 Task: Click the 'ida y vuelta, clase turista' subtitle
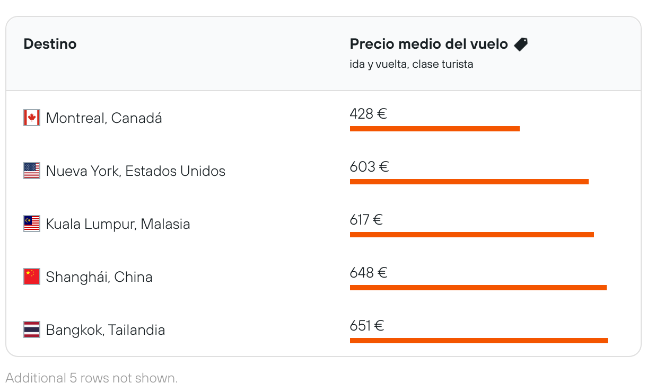411,65
